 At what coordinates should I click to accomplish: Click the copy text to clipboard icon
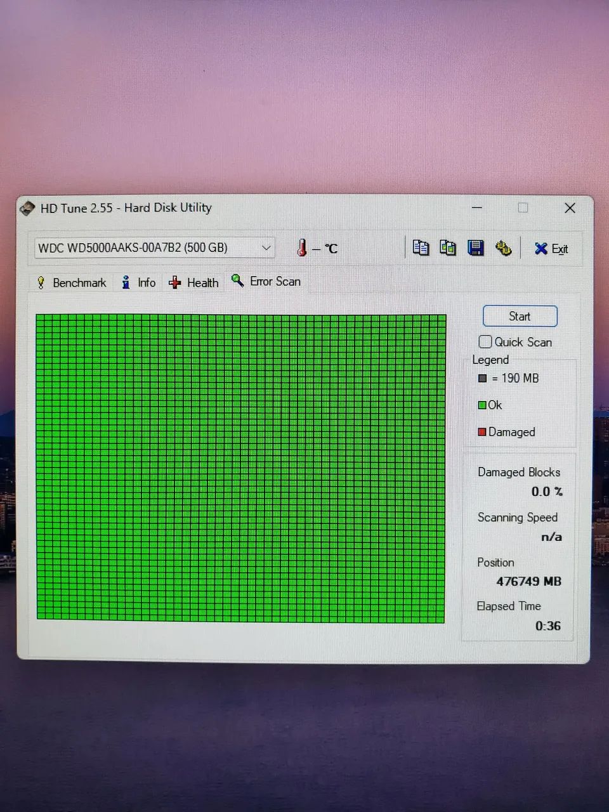point(421,247)
